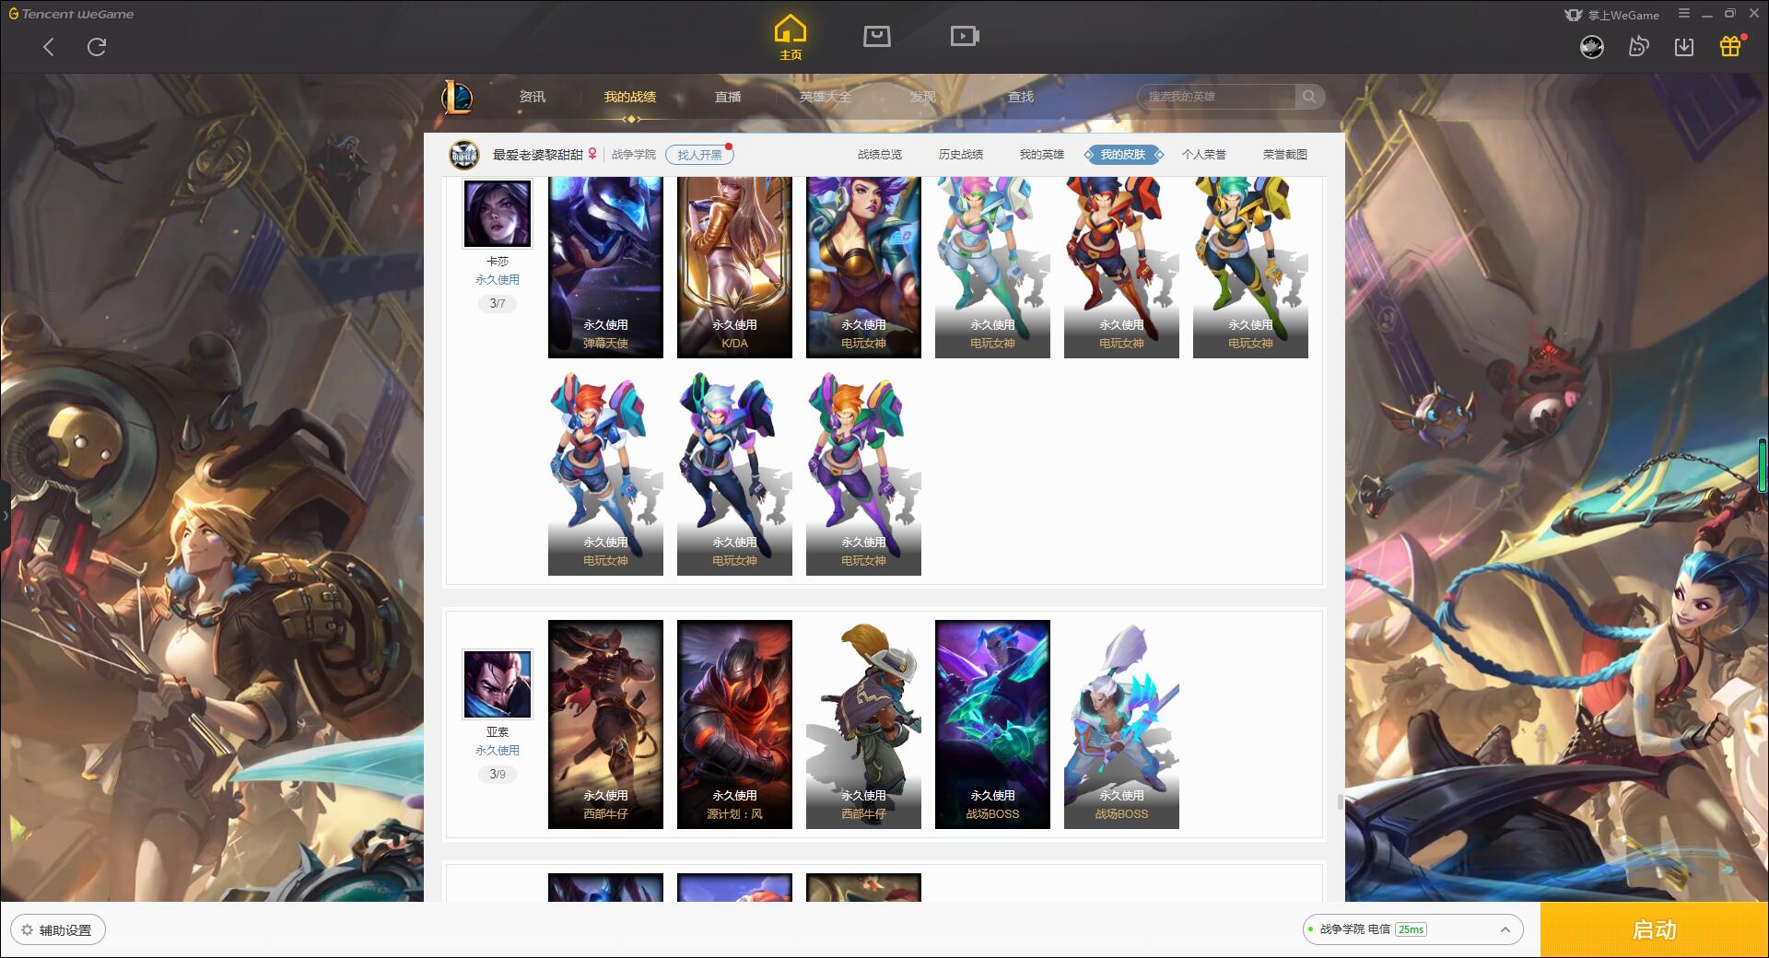Switch to 我的英雄 sub-tab
The height and width of the screenshot is (958, 1769).
click(1042, 155)
